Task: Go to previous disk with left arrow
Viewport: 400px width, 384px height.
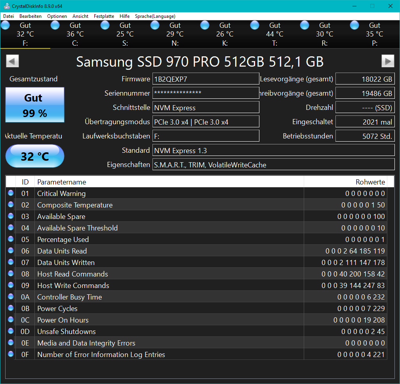Action: [x=12, y=61]
